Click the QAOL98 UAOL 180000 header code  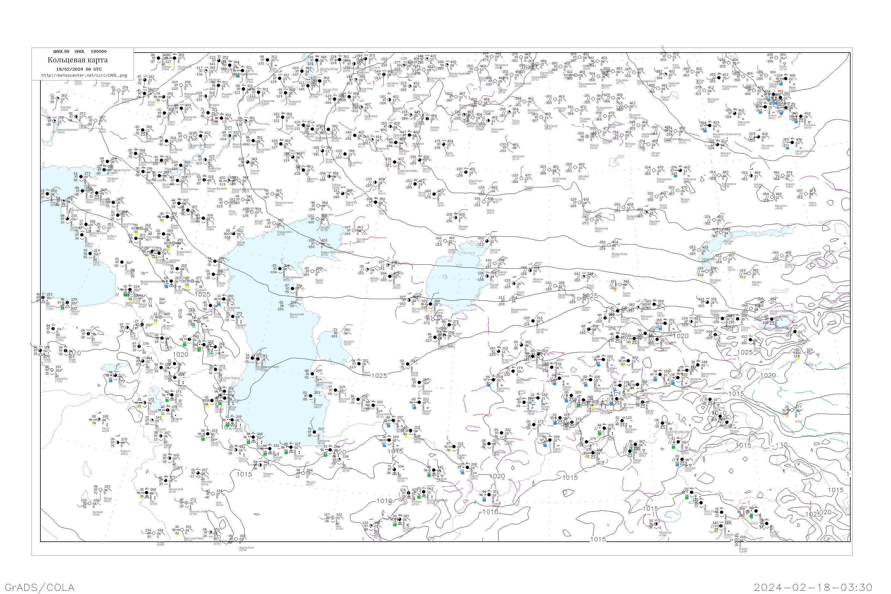80,51
